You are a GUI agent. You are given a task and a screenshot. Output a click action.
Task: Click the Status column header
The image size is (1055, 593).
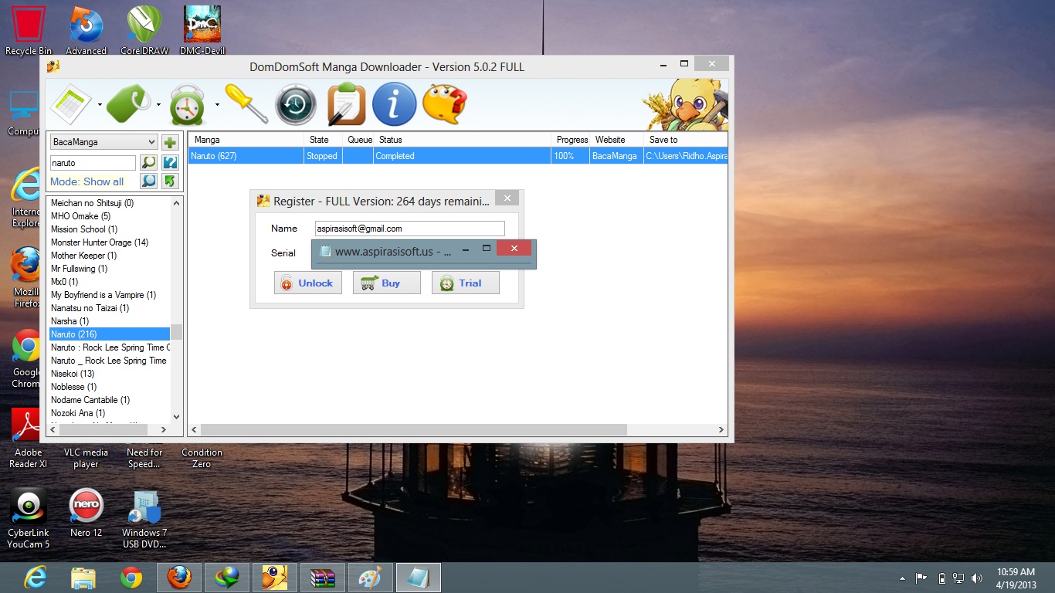point(463,140)
